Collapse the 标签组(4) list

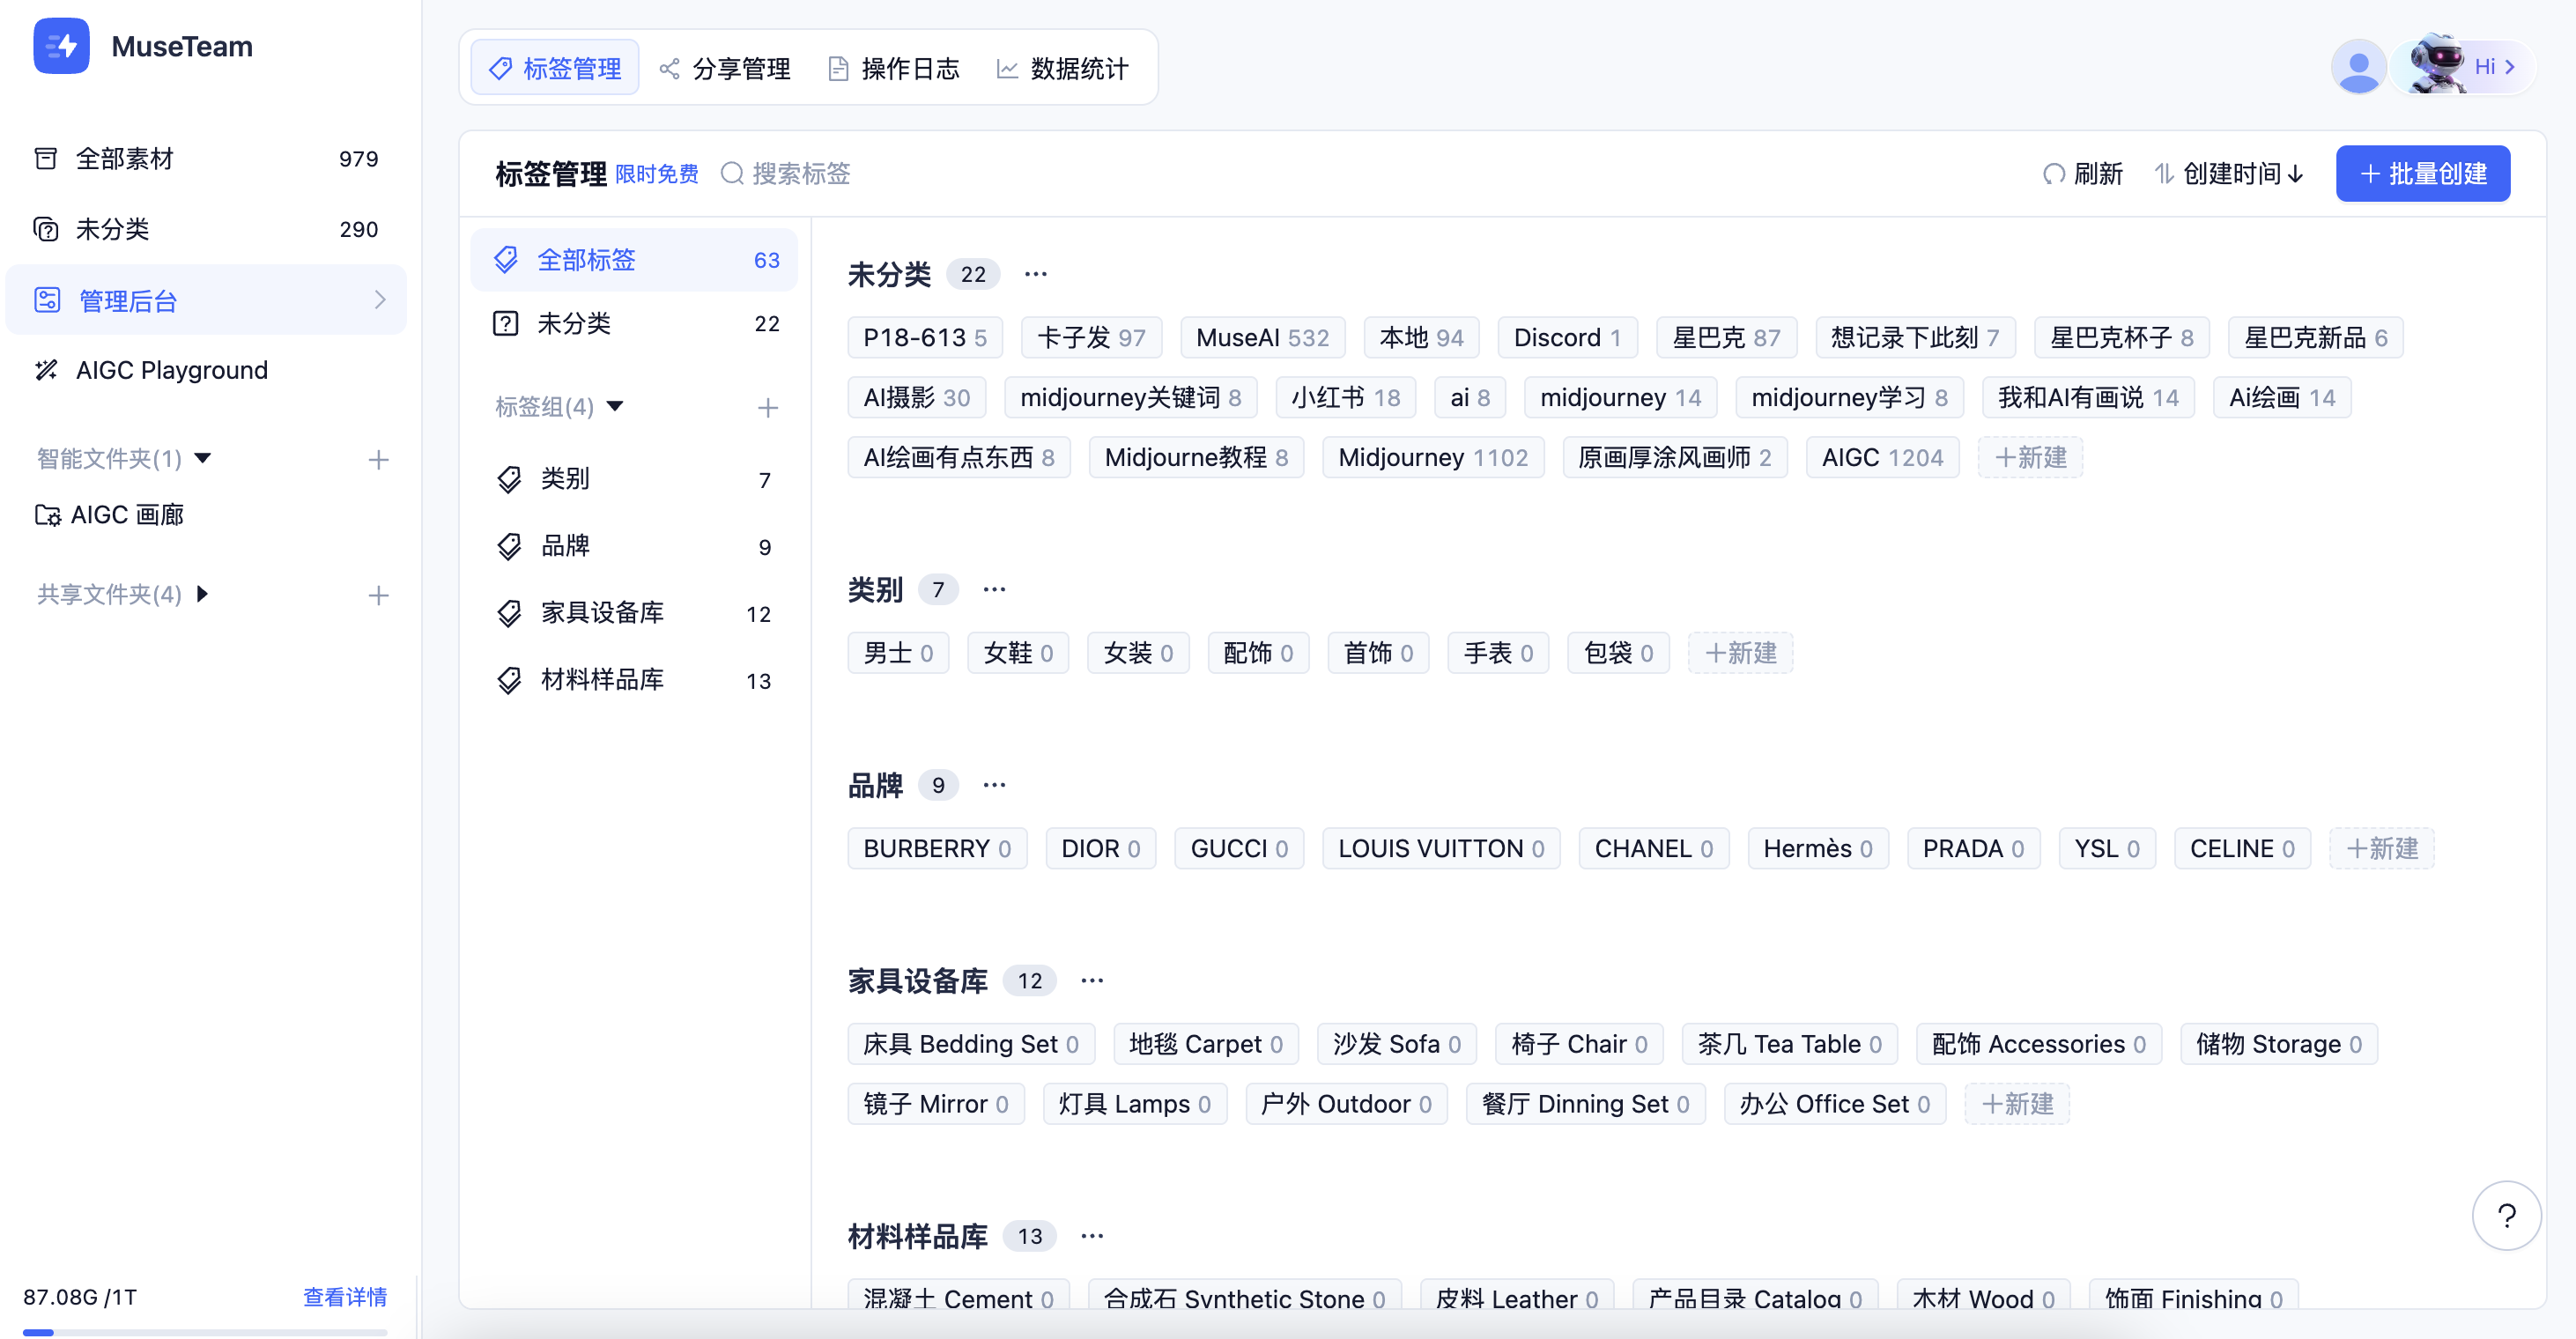(616, 406)
